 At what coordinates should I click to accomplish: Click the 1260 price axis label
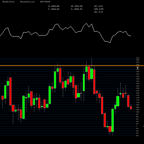[x=138, y=88]
